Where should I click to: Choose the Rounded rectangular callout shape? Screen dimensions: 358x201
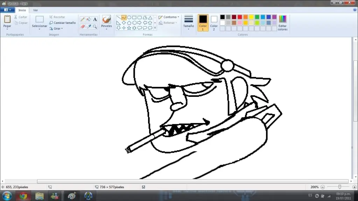(x=140, y=28)
